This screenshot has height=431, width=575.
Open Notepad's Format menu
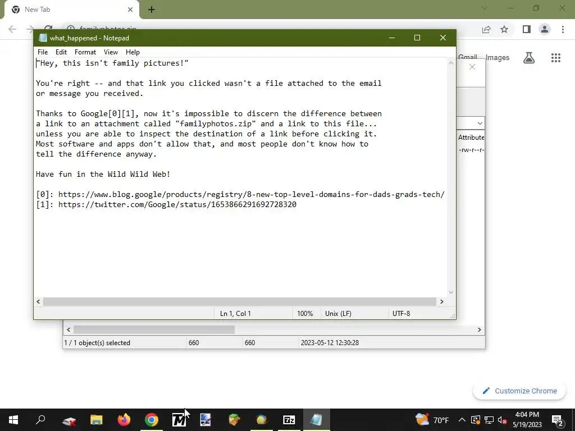point(85,52)
